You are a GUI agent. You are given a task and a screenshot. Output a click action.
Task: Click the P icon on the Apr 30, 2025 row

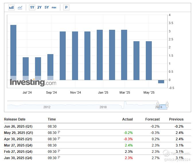tap(59, 139)
